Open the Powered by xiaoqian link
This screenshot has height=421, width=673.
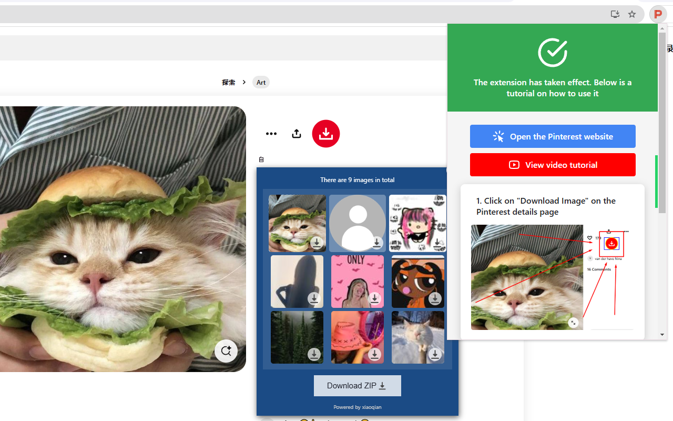[357, 407]
